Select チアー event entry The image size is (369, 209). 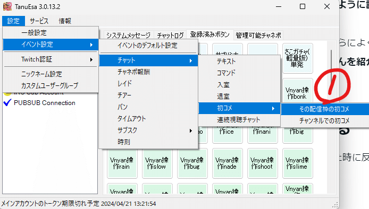[x=148, y=95]
